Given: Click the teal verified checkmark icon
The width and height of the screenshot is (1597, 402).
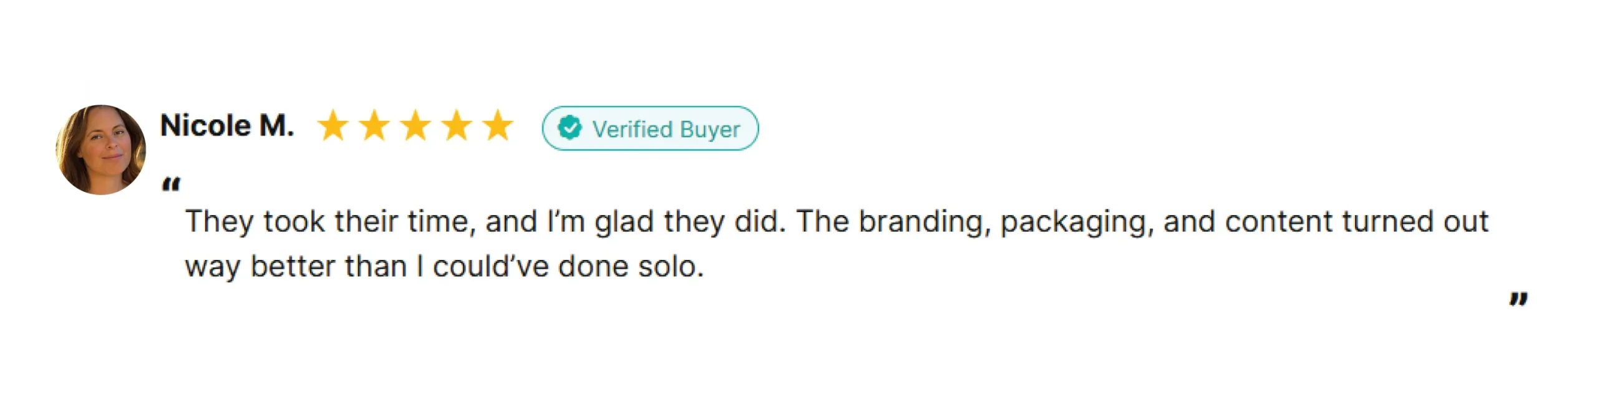Looking at the screenshot, I should pos(570,128).
